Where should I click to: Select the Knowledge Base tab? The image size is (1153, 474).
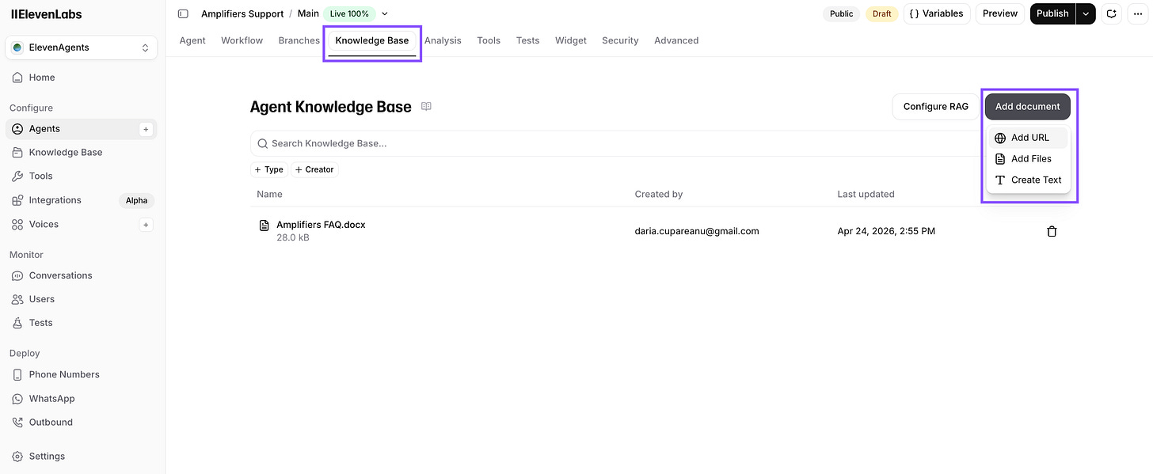coord(372,40)
